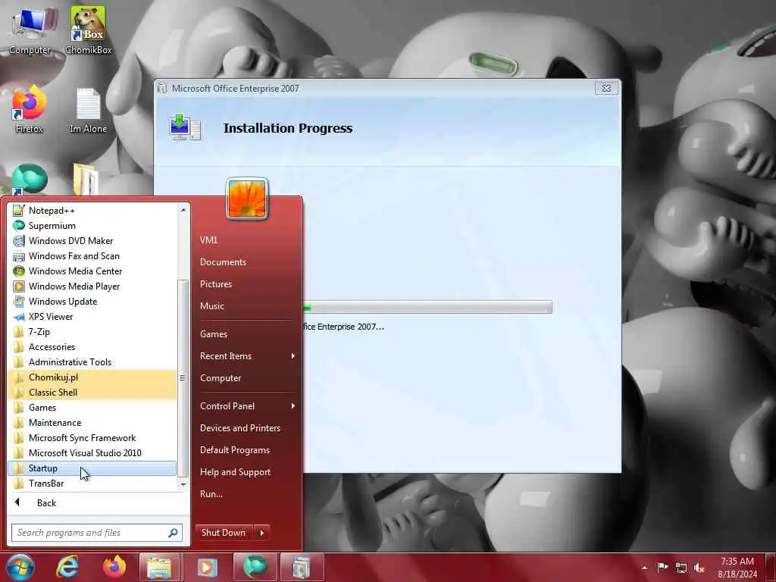776x582 pixels.
Task: Expand the Games program folder
Action: point(92,408)
